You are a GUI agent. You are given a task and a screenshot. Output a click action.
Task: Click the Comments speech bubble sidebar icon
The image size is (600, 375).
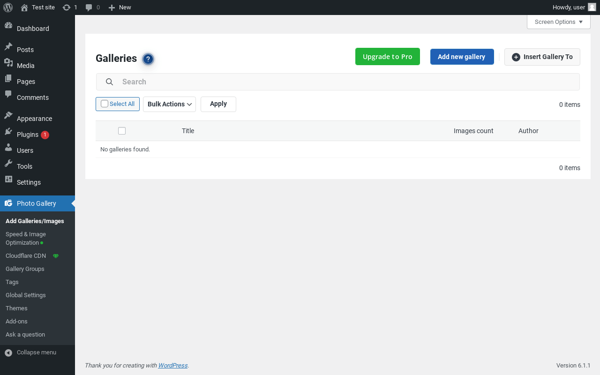(x=8, y=95)
